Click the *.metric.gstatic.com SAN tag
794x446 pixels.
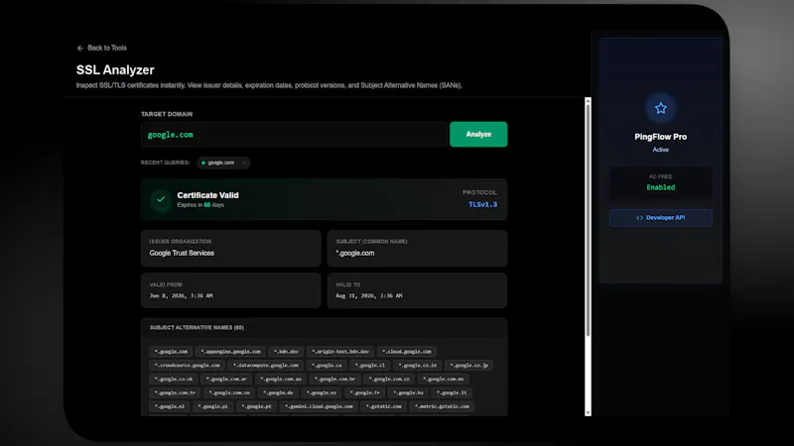click(x=442, y=406)
